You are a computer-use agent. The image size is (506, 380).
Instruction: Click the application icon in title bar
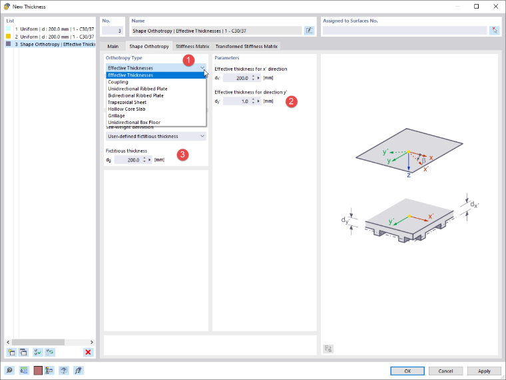pyautogui.click(x=7, y=7)
